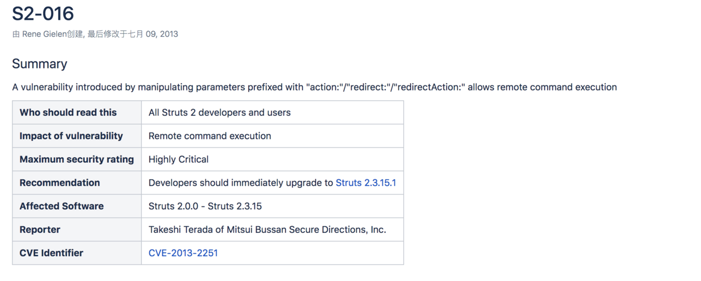The height and width of the screenshot is (281, 701).
Task: Click the "All Struts 2 developers and users" cell
Action: click(219, 113)
